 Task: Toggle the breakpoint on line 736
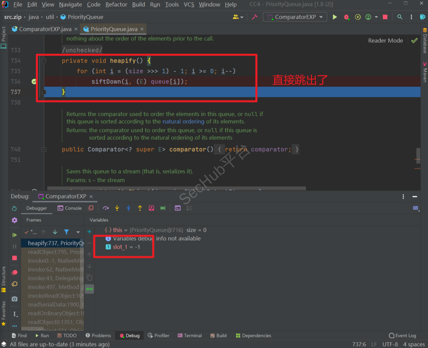coord(34,81)
